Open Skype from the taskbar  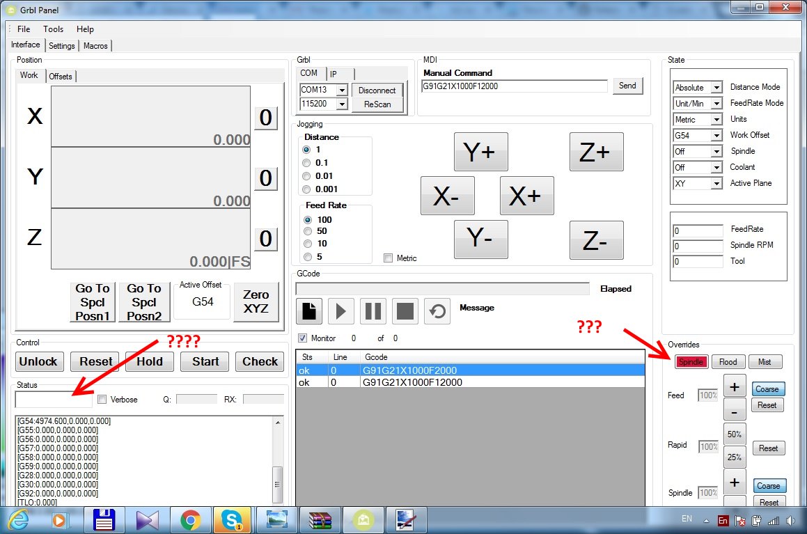pyautogui.click(x=232, y=520)
